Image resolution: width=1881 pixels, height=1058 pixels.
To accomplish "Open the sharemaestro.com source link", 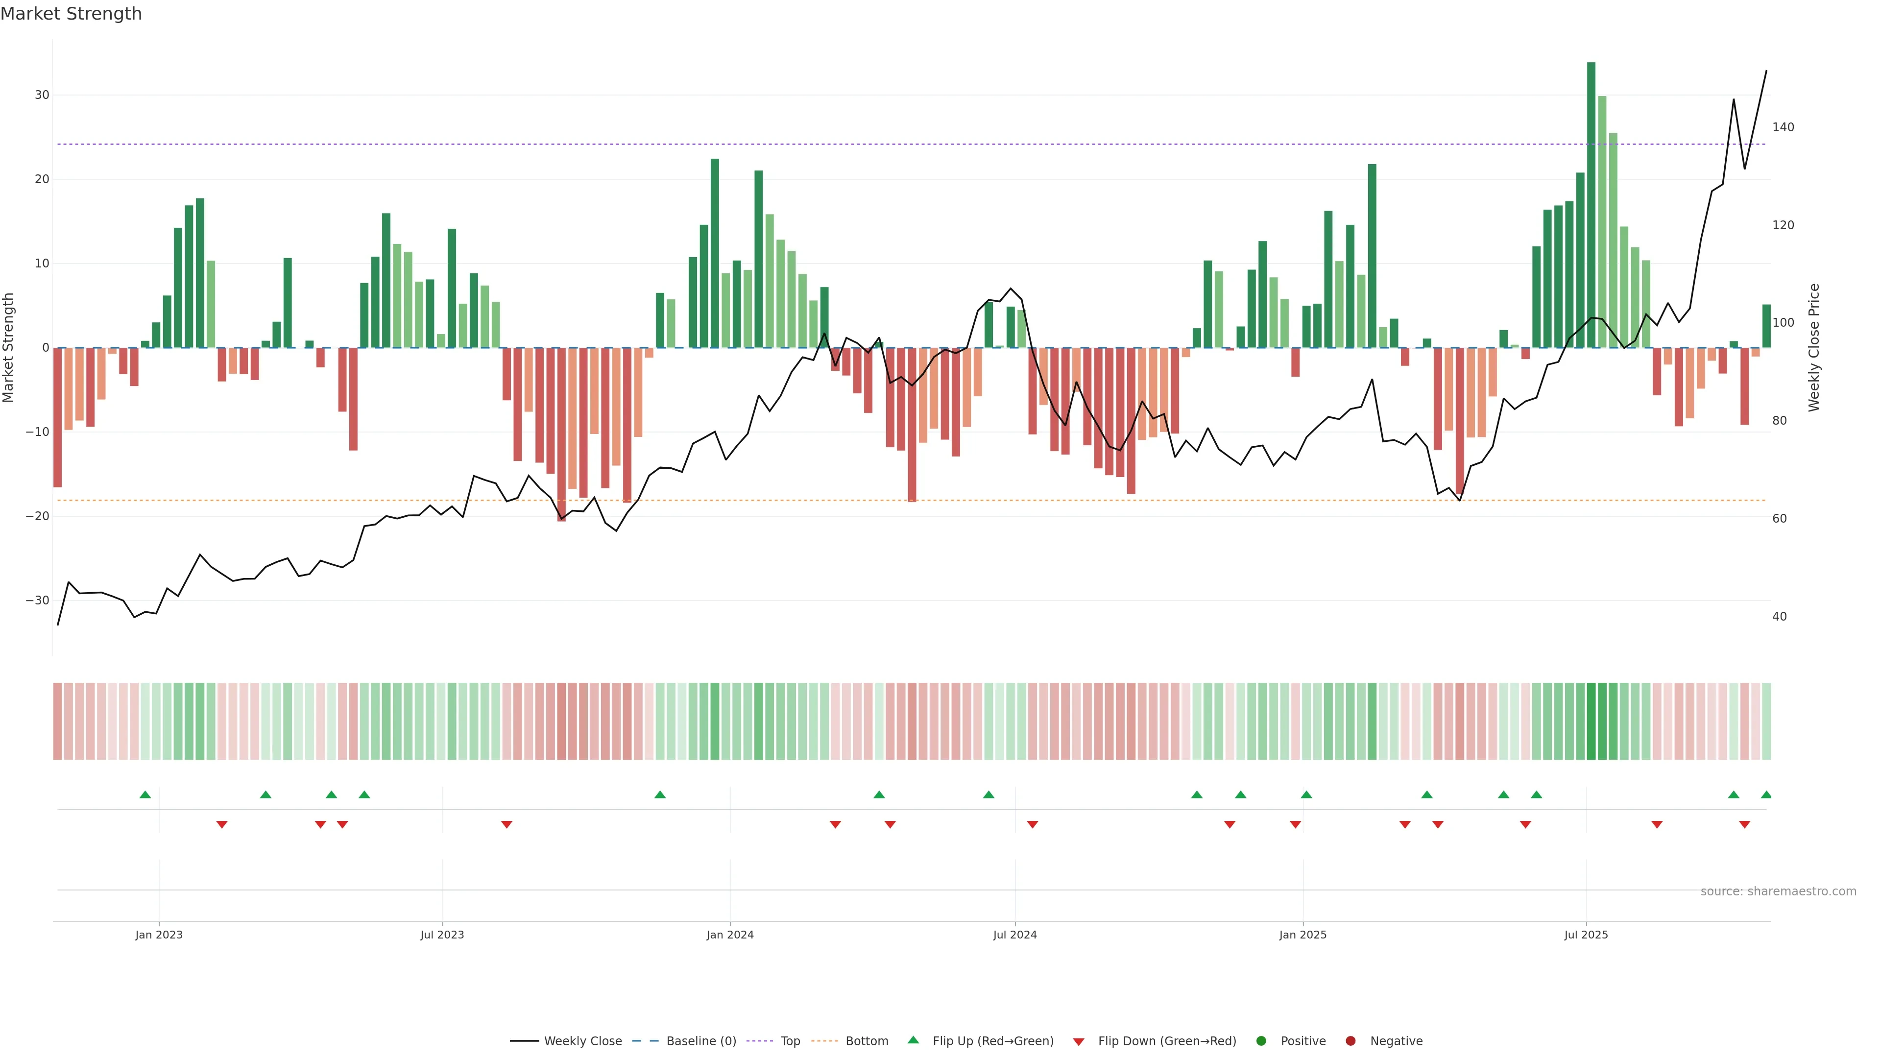I will (x=1778, y=891).
